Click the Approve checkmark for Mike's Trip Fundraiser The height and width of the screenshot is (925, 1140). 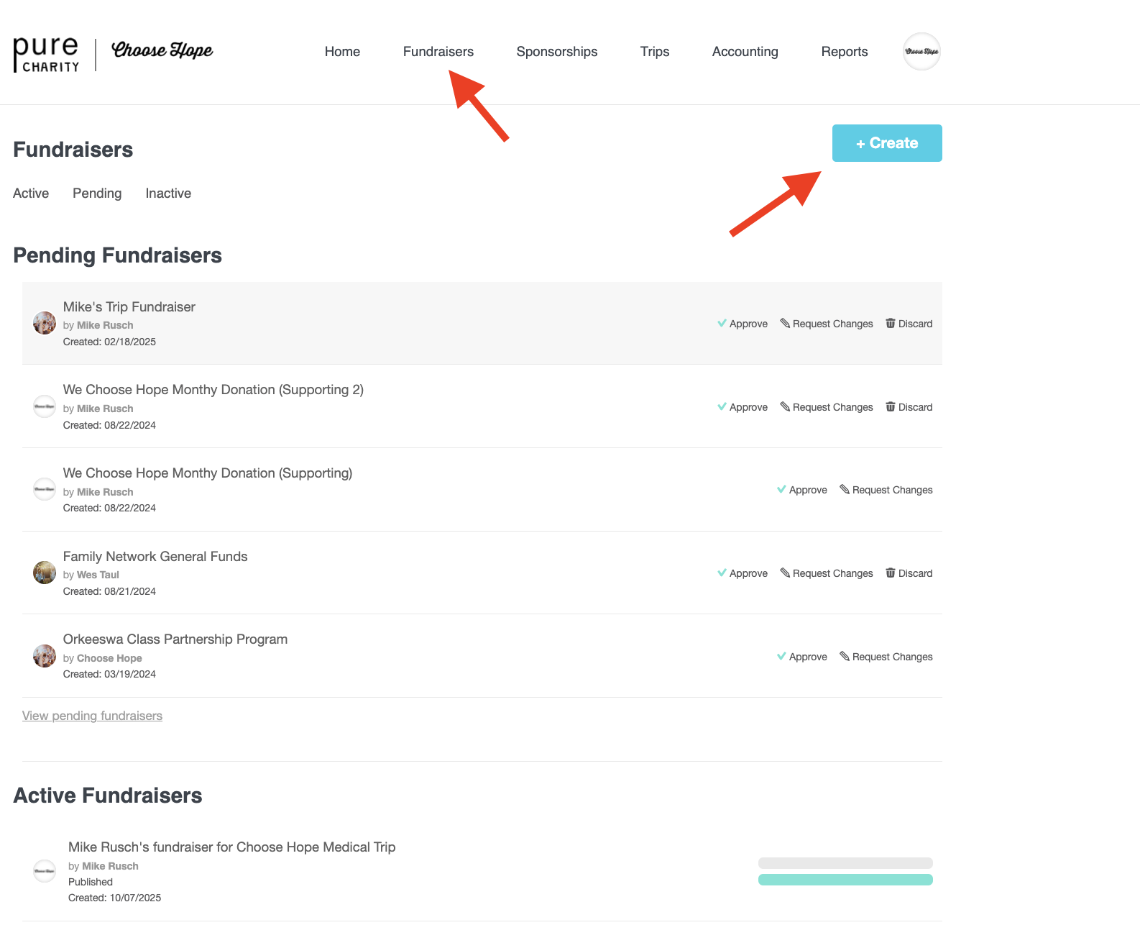click(x=722, y=324)
